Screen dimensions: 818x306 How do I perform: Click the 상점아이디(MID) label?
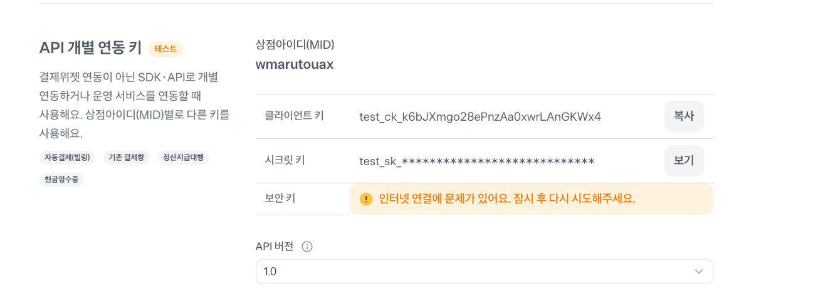(295, 44)
